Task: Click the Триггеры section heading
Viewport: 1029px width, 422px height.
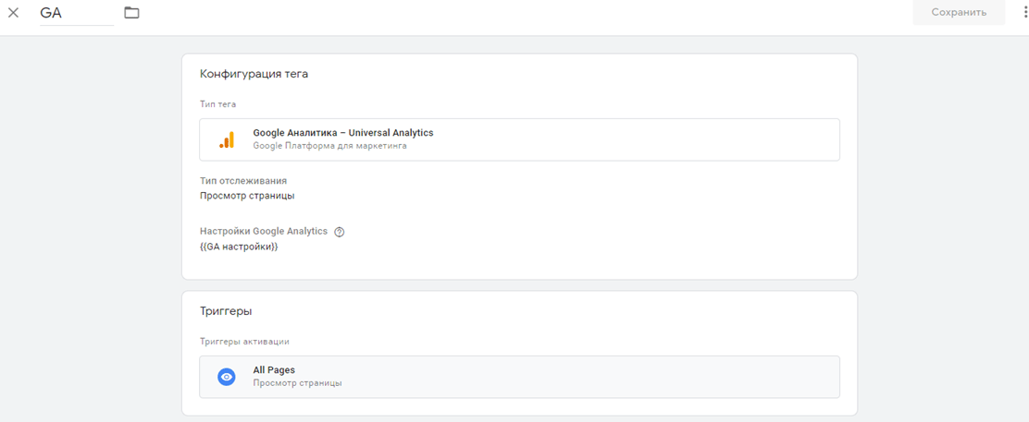Action: click(226, 311)
